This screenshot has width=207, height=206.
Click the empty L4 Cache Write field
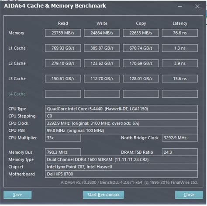click(102, 94)
